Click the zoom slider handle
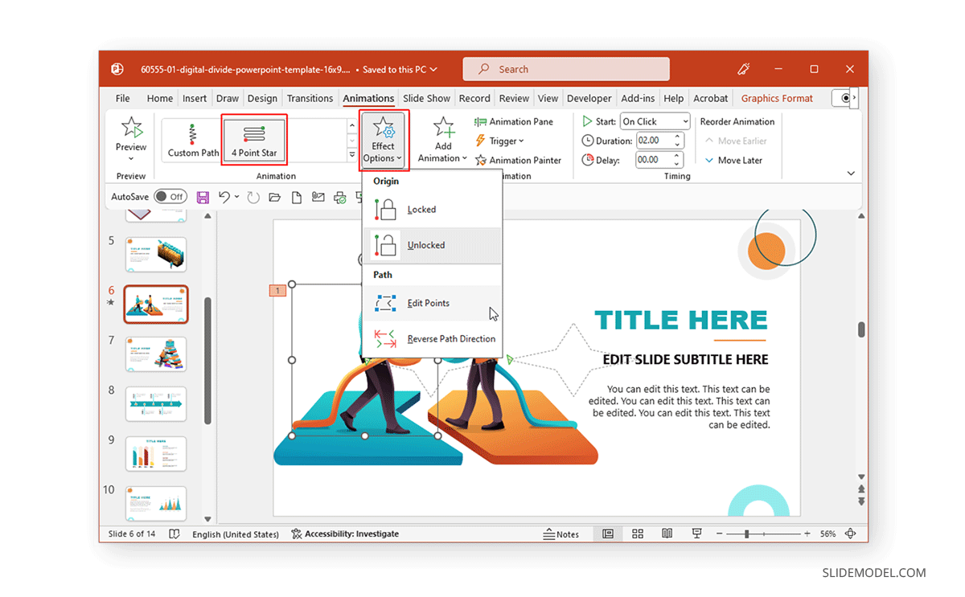 coord(747,534)
